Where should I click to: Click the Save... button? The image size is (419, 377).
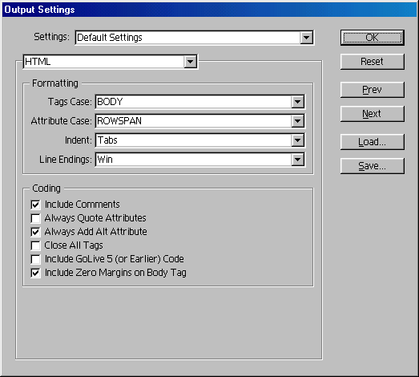pos(373,166)
